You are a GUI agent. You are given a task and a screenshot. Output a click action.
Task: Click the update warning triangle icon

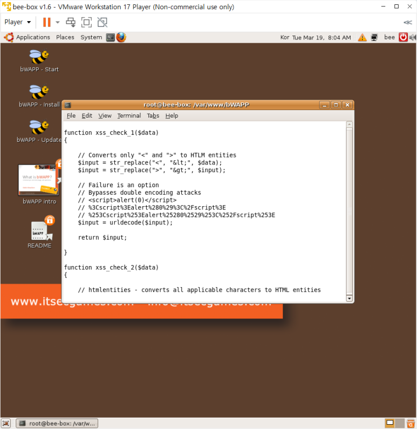[x=363, y=37]
